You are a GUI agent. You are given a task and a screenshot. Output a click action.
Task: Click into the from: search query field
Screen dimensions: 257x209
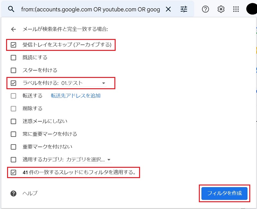[x=91, y=9]
